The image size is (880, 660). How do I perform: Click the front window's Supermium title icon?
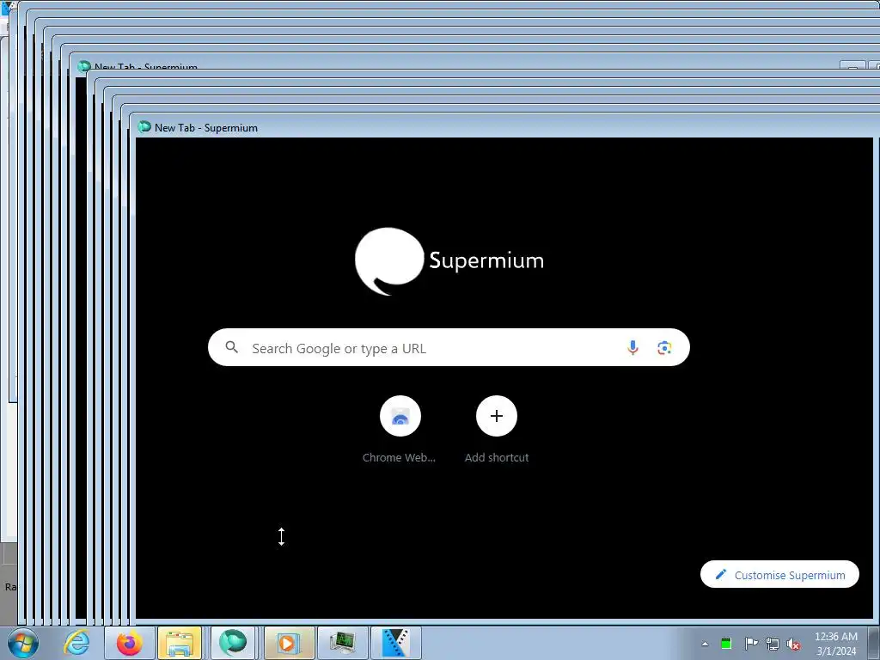click(x=144, y=127)
